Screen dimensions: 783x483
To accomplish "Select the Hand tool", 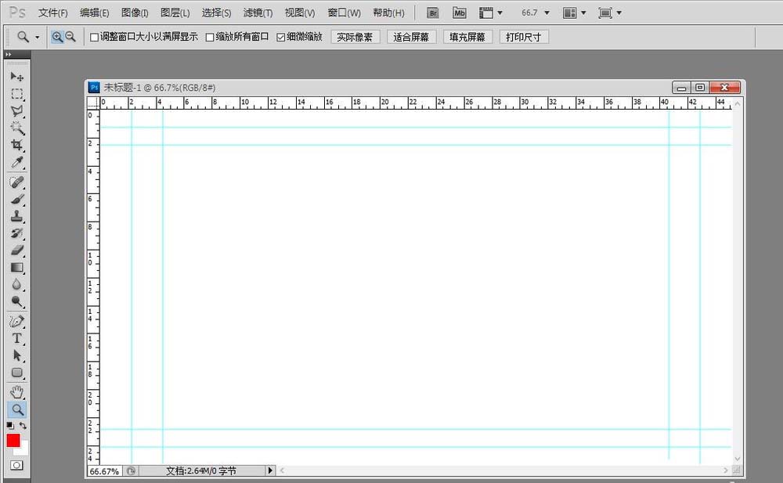I will pyautogui.click(x=17, y=391).
